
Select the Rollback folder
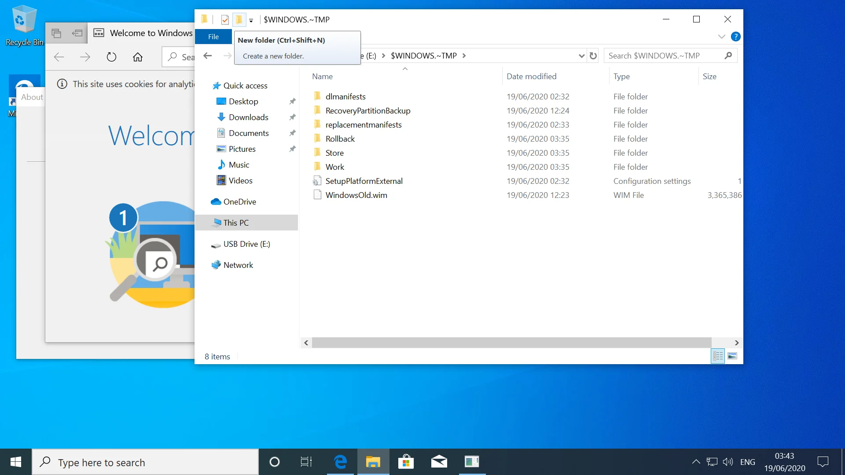click(x=340, y=139)
